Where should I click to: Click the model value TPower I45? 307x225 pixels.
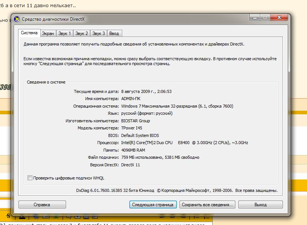[x=132, y=128]
